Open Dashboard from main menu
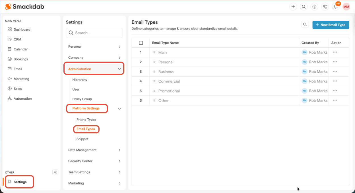The width and height of the screenshot is (355, 193). [x=22, y=30]
